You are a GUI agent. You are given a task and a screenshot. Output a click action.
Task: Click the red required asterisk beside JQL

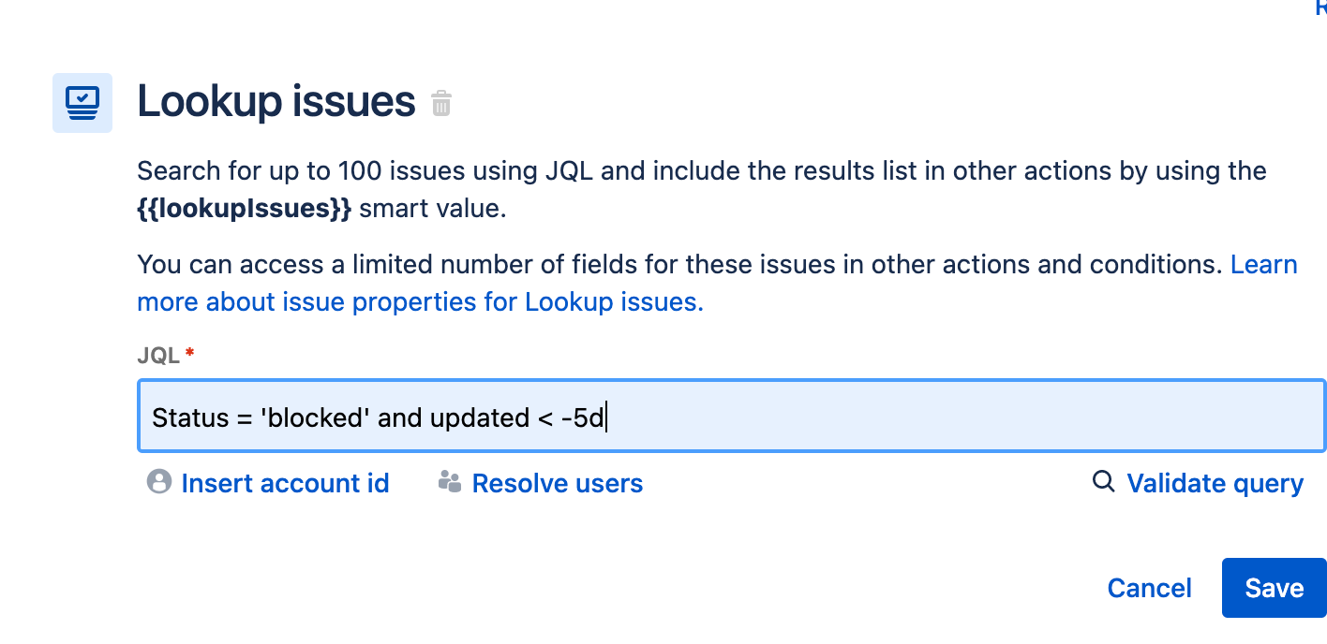pos(190,353)
